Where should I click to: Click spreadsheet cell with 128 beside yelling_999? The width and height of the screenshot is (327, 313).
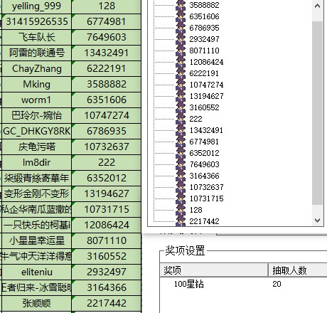pos(107,6)
